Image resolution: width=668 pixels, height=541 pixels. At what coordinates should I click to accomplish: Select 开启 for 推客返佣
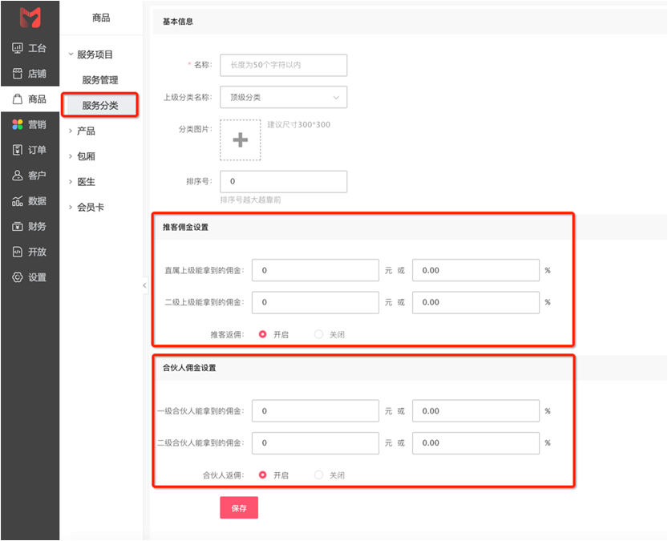(263, 334)
